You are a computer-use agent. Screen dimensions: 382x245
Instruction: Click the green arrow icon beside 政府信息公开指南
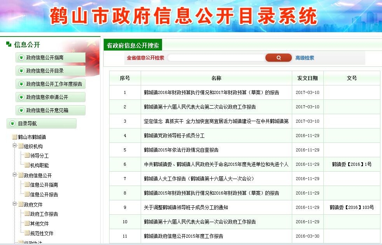coord(21,57)
